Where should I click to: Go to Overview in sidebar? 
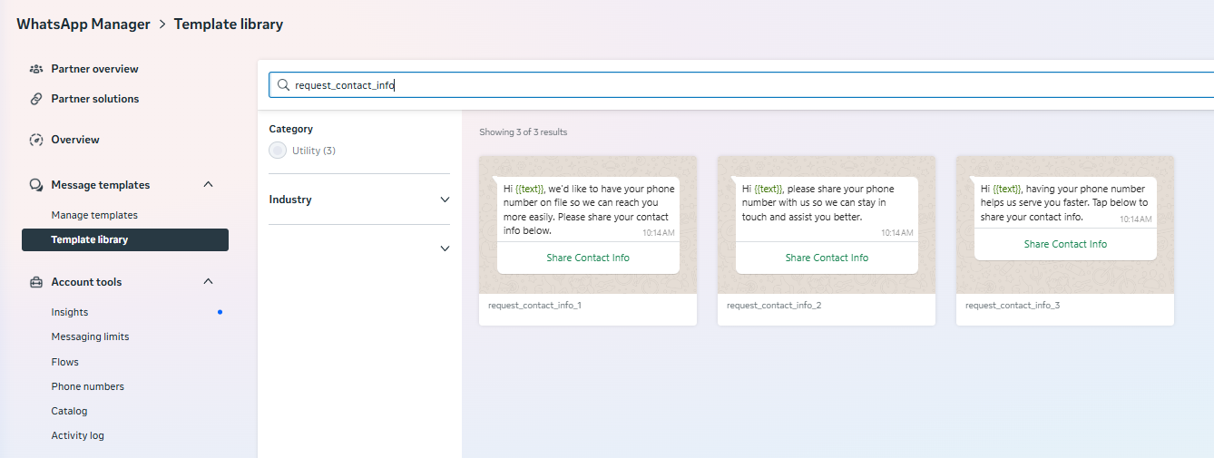tap(75, 140)
